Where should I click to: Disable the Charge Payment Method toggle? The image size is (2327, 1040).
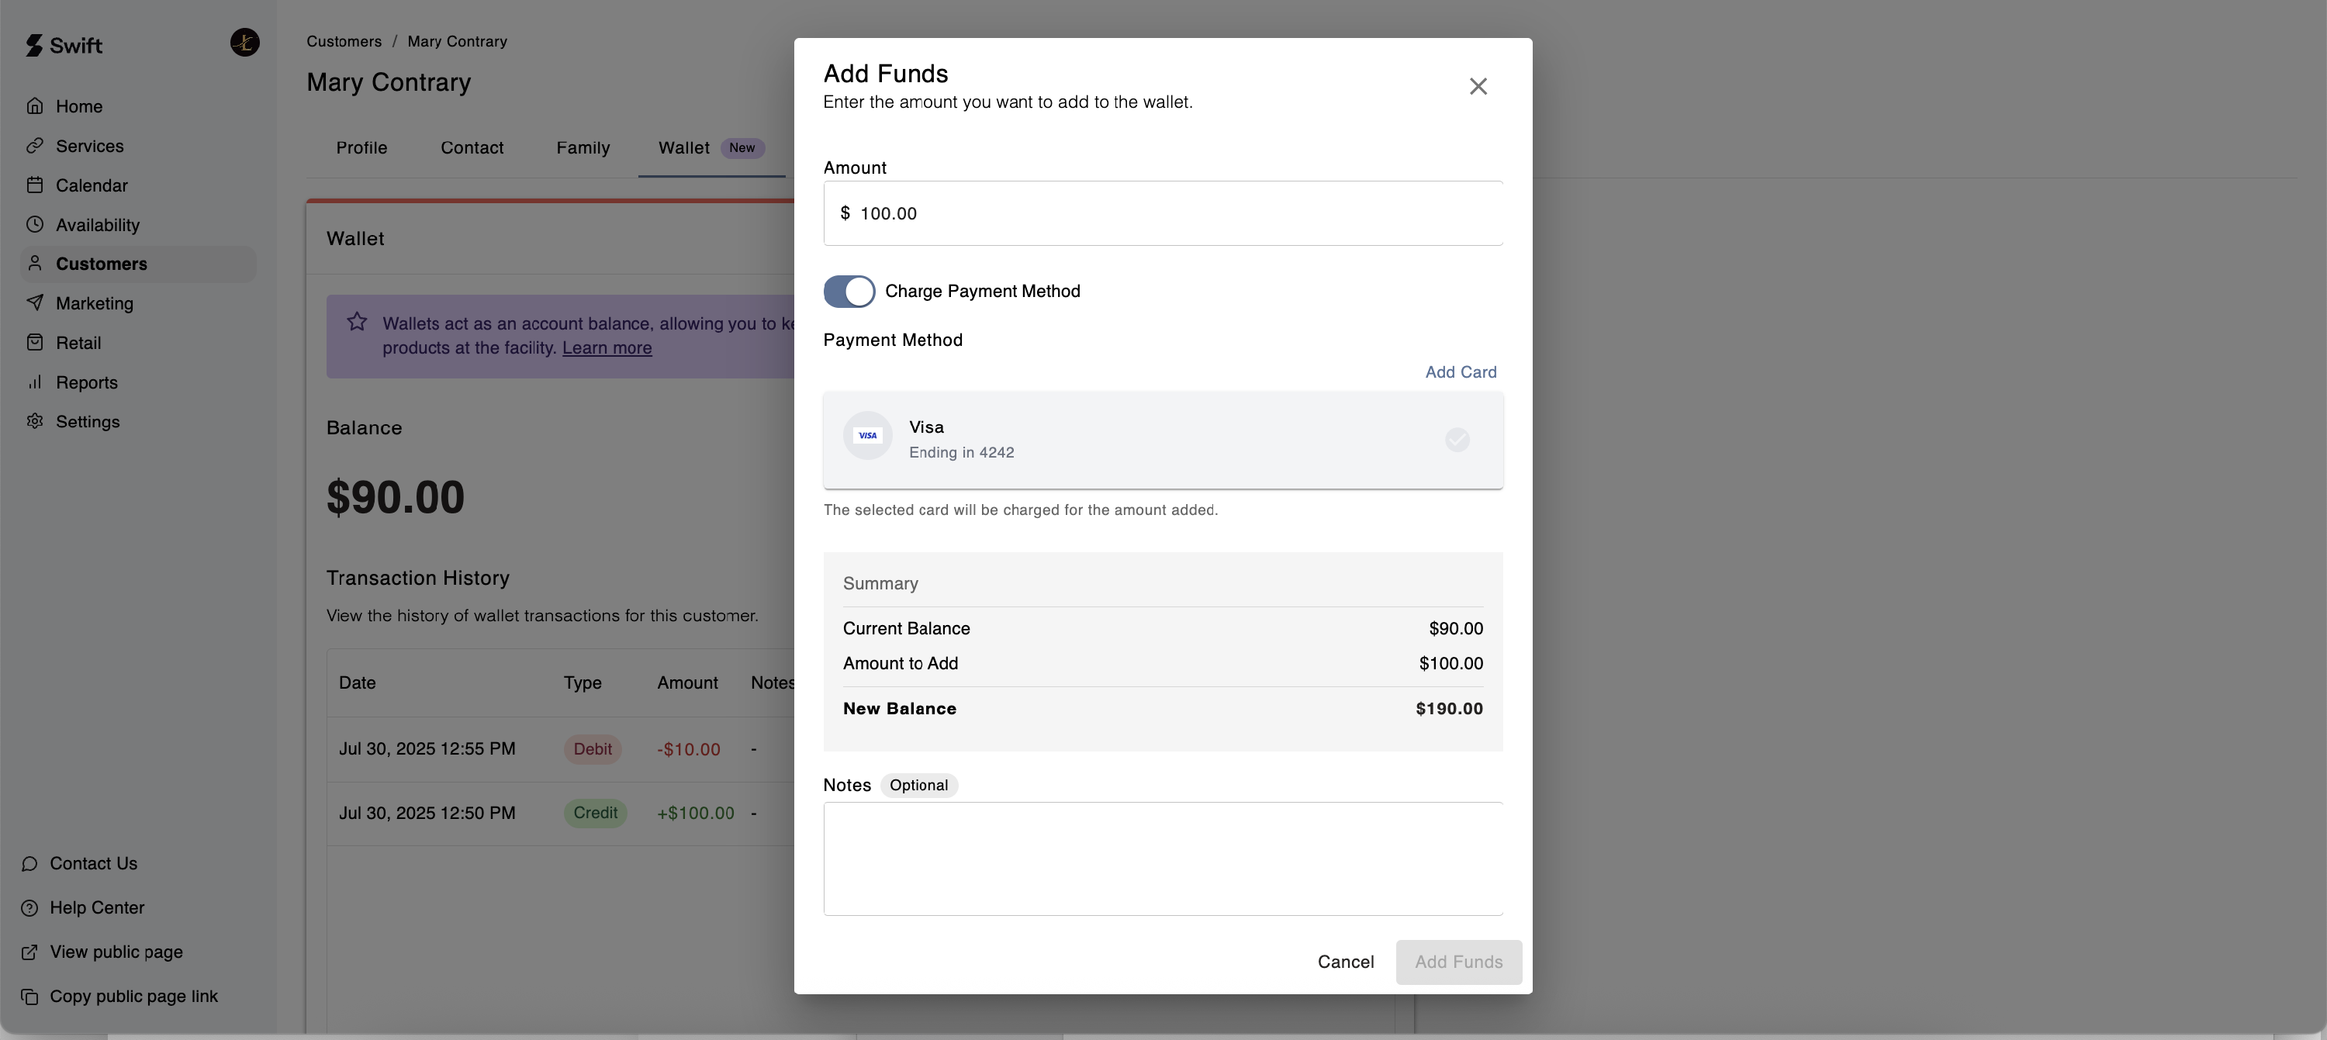pyautogui.click(x=849, y=292)
